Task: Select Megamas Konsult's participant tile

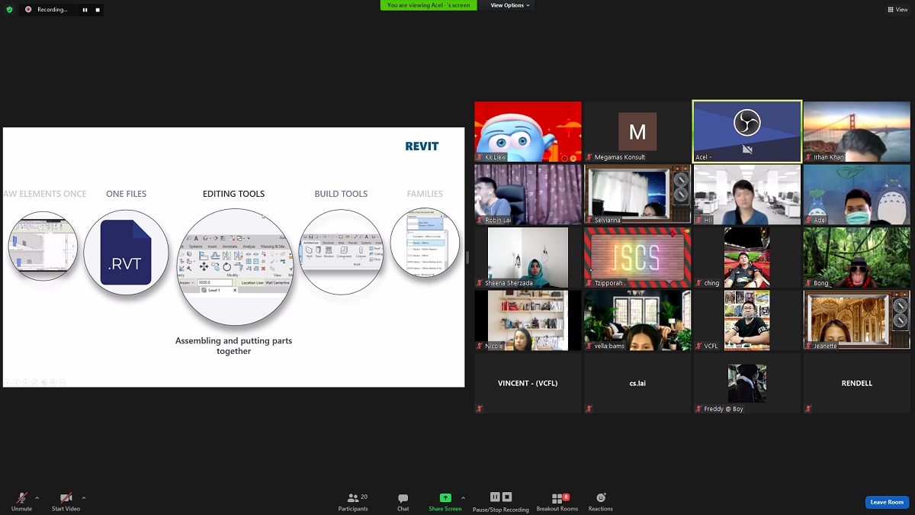Action: point(637,132)
